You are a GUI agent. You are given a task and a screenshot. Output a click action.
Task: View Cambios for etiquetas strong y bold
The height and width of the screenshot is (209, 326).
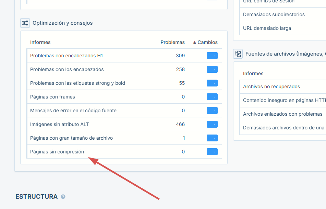click(212, 83)
